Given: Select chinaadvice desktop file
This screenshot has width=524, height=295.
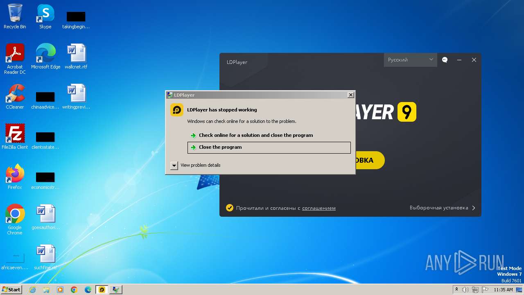Looking at the screenshot, I should point(45,100).
